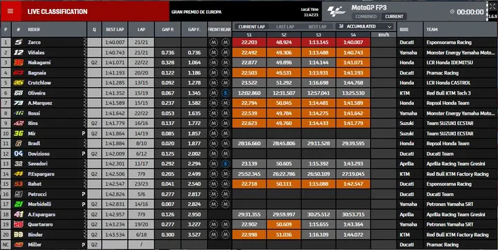
Task: Click the P pit marker on Mir's row
Action: [x=83, y=133]
